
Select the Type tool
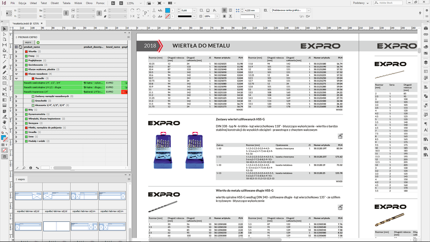pyautogui.click(x=4, y=56)
